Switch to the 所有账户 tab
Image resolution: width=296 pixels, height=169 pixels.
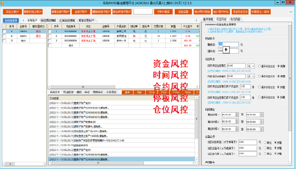click(32, 20)
